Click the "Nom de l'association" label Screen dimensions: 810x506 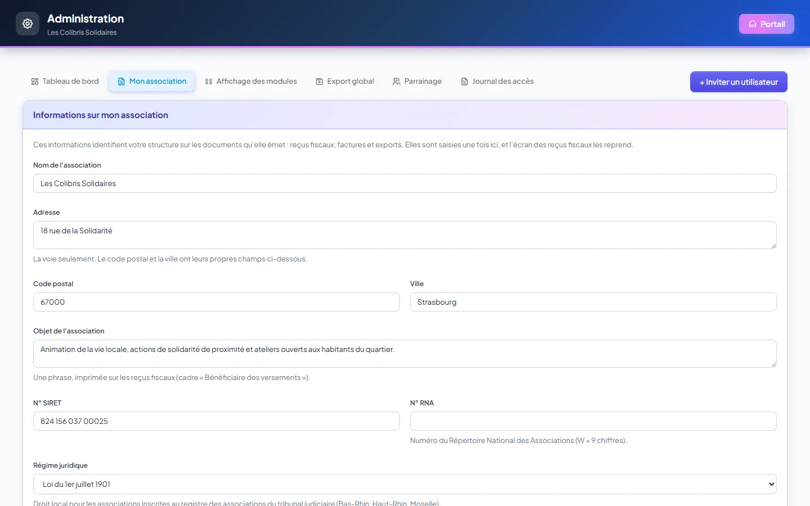67,165
